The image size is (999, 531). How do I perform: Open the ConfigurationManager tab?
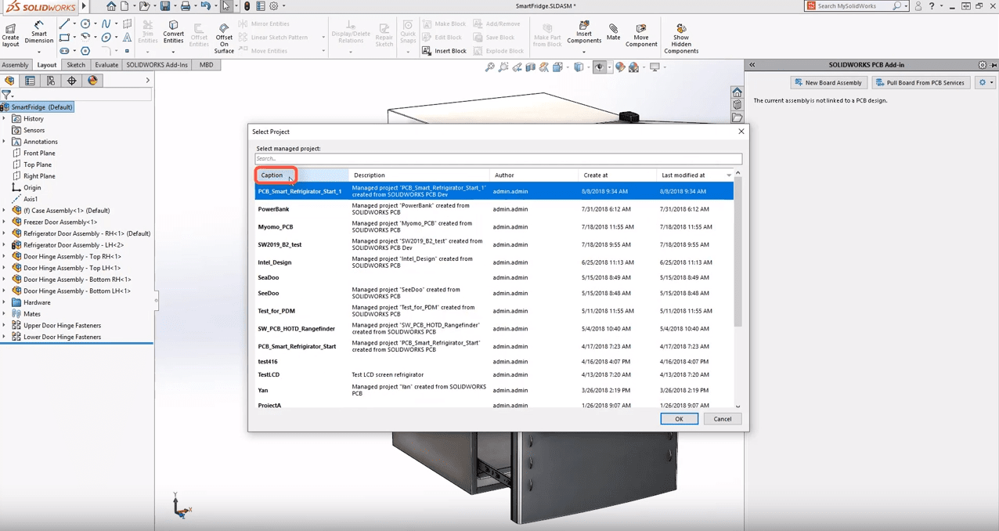click(51, 81)
